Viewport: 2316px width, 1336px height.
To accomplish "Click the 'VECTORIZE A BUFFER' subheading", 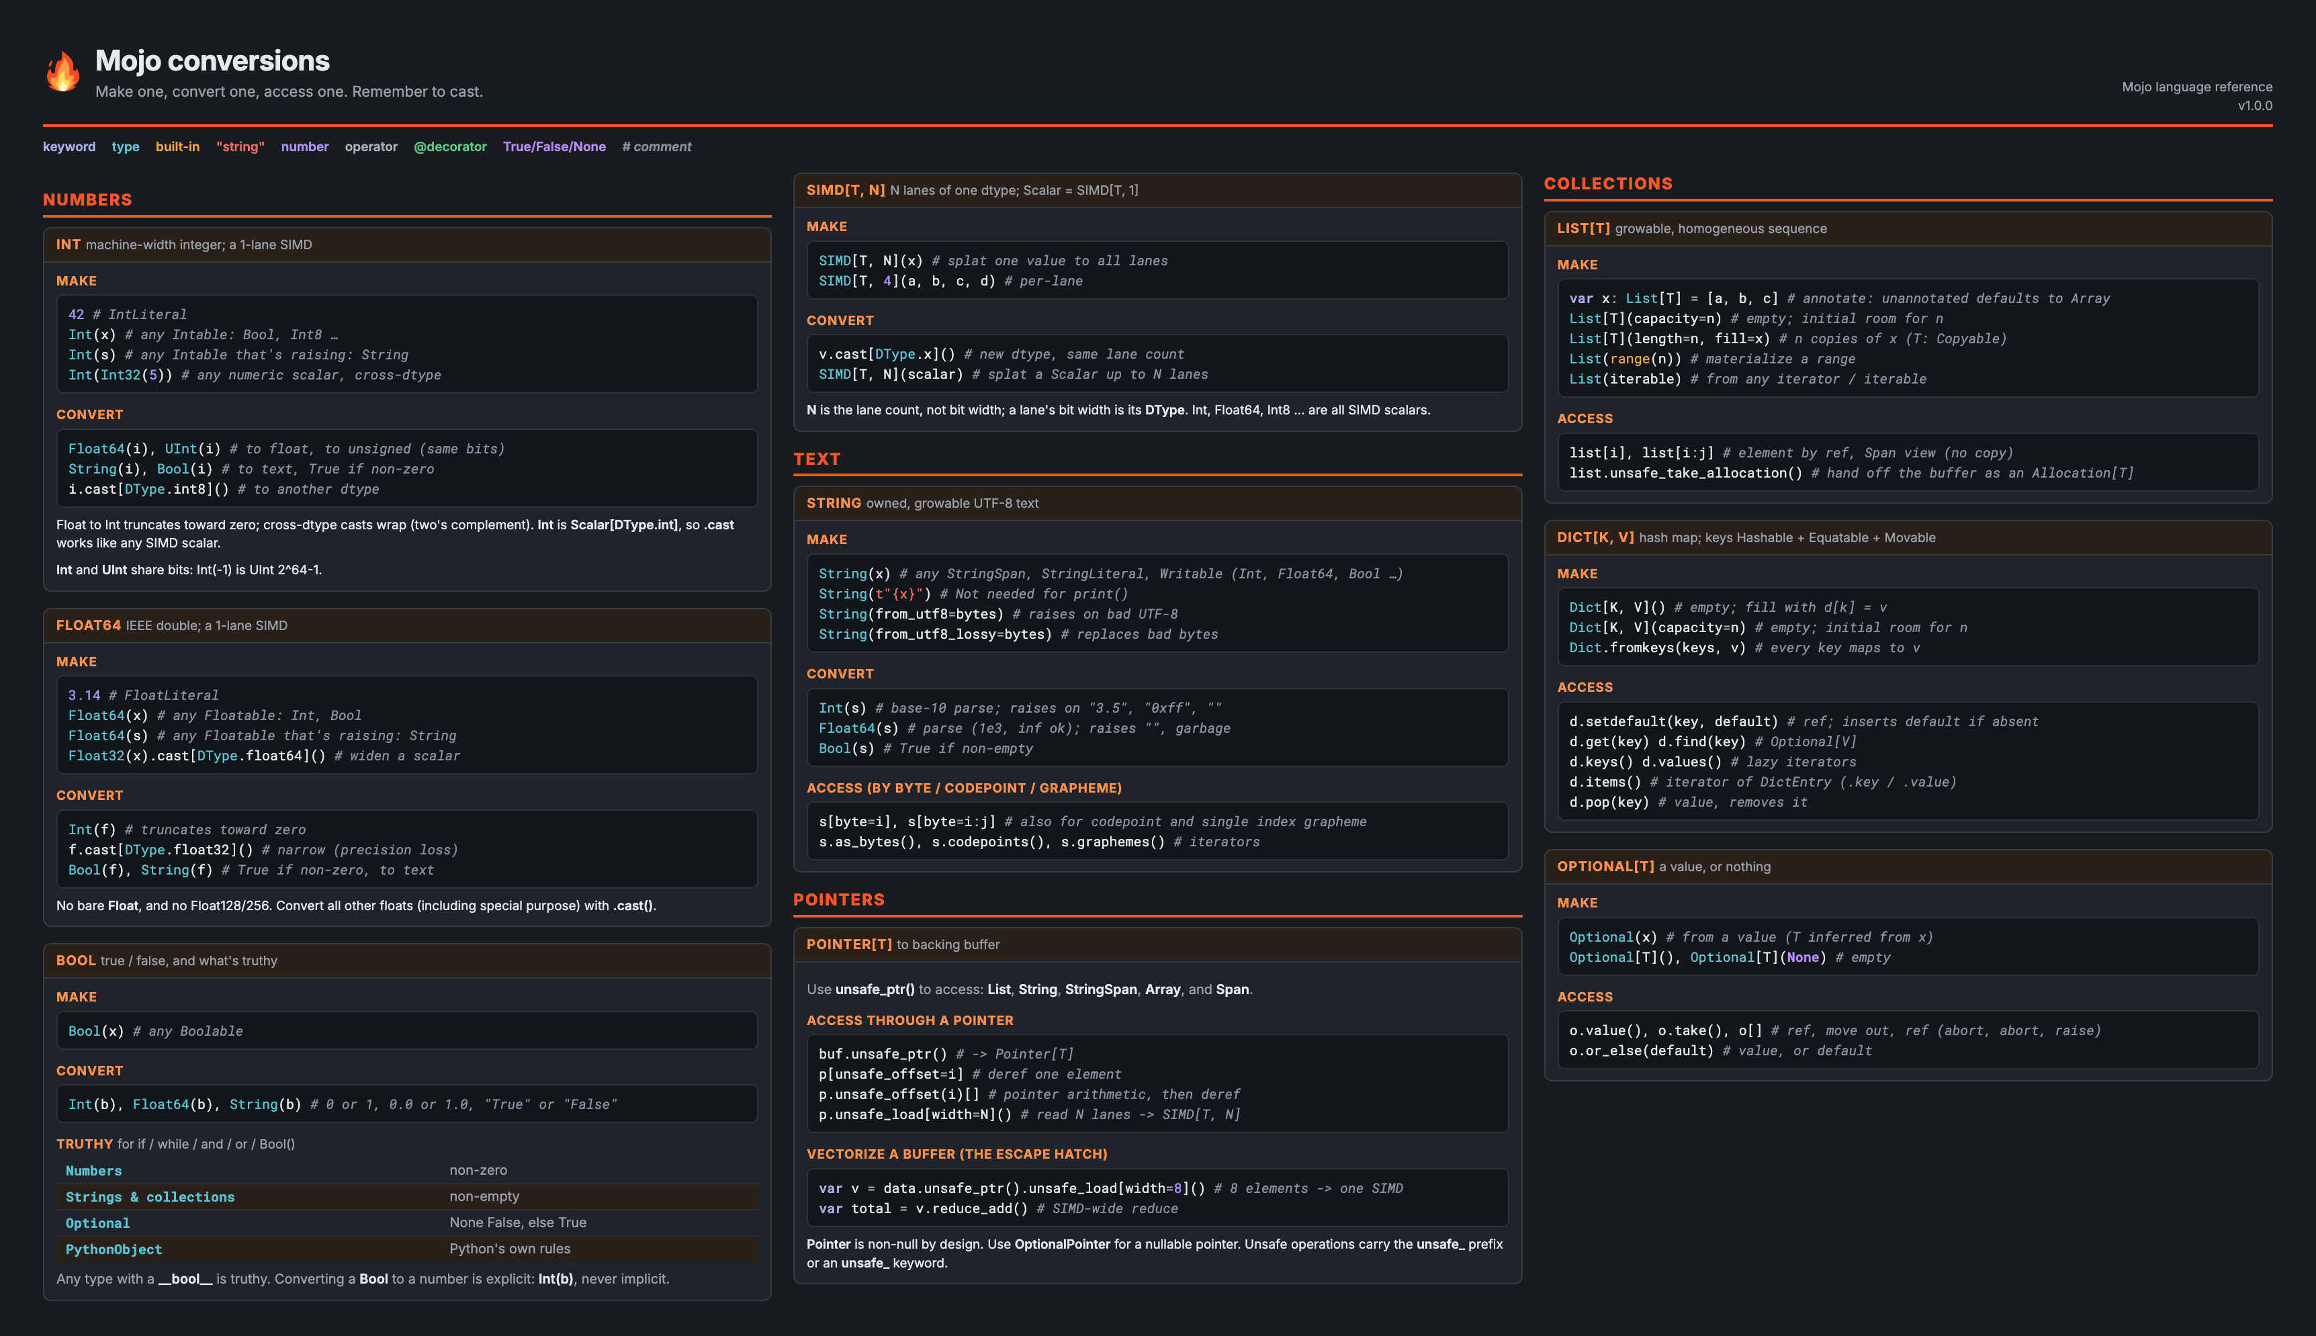I will click(x=957, y=1155).
